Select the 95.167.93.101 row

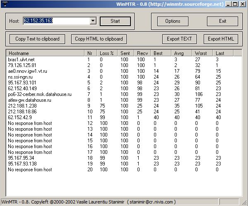124,83
